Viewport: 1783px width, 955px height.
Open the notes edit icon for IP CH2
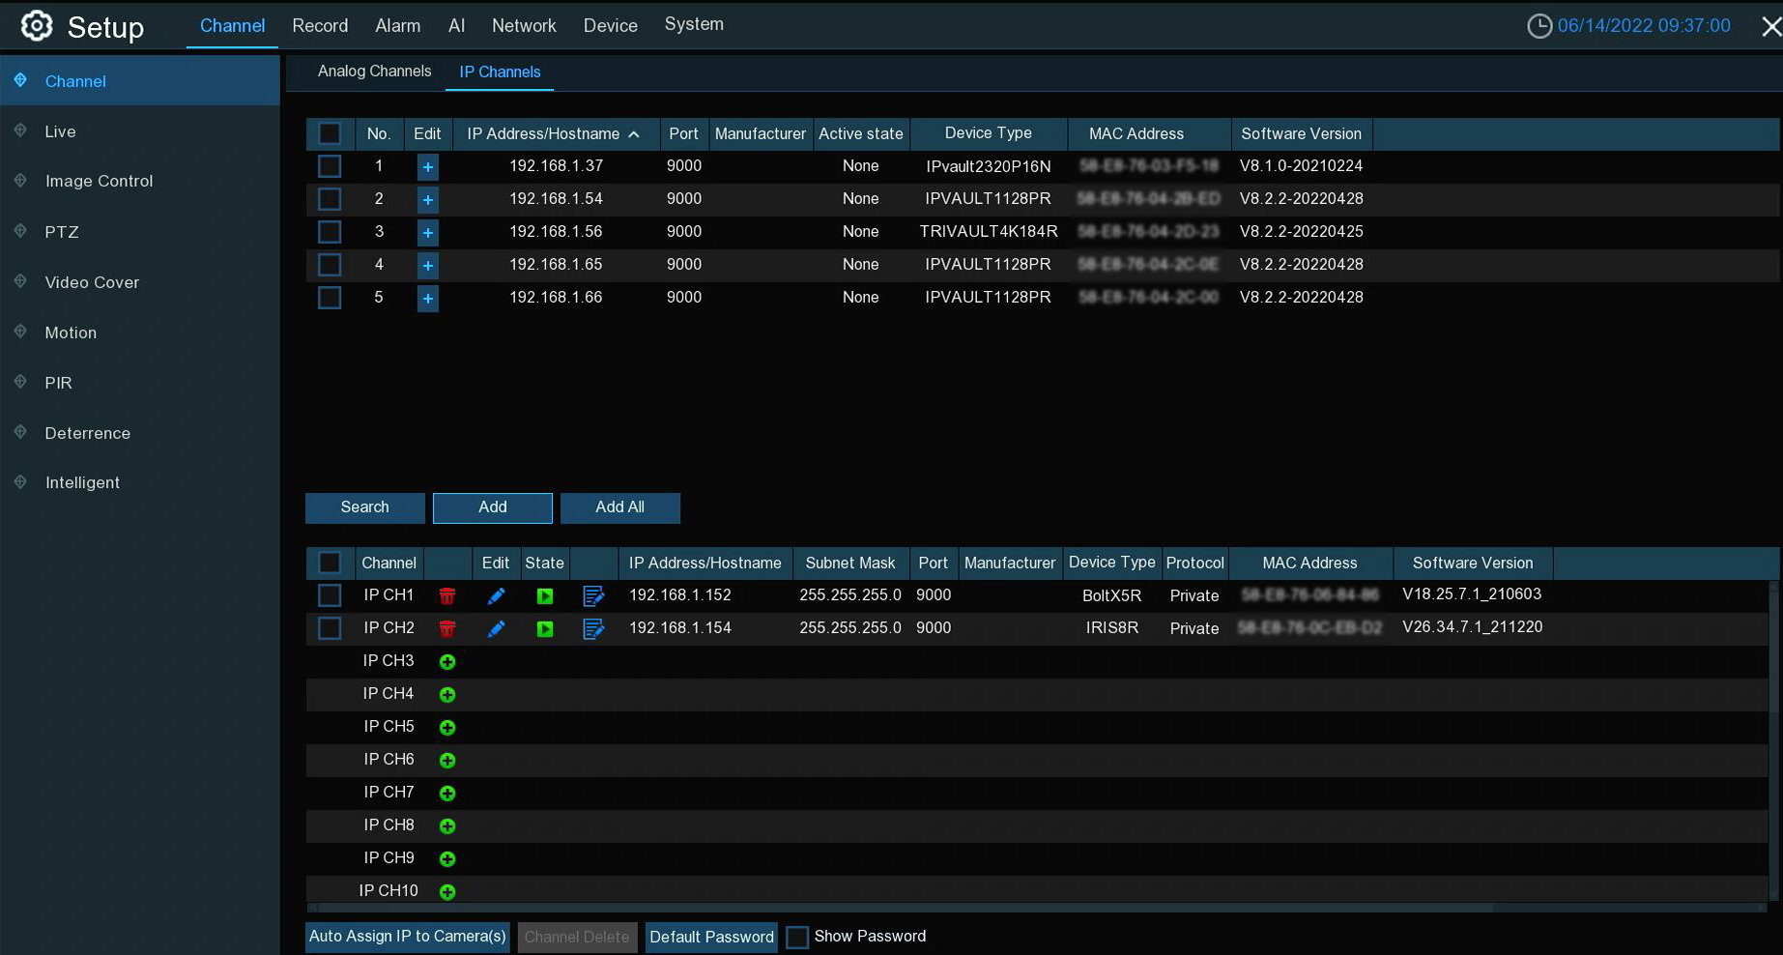pyautogui.click(x=593, y=629)
